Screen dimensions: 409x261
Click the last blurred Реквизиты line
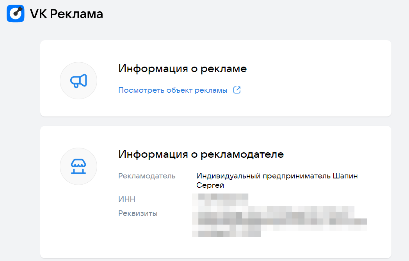pos(226,234)
